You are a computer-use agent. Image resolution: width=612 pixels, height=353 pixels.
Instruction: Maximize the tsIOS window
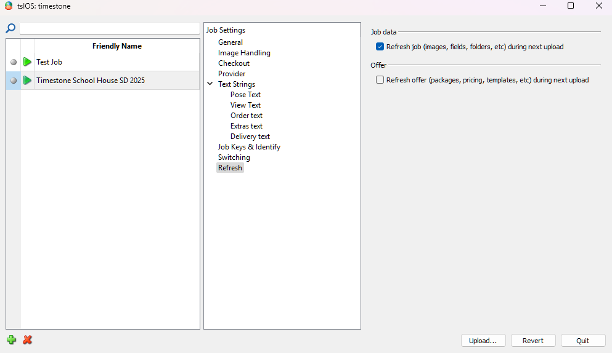pos(571,6)
